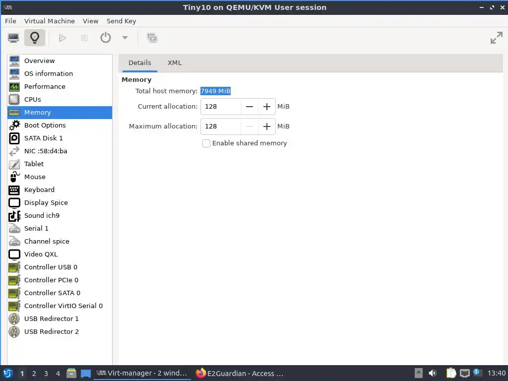Click the current allocation value field
Screen dimensions: 508x381
point(221,107)
